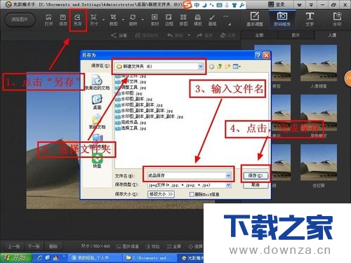Open 我的文档 in the places bar
351x263 pixels.
(x=97, y=121)
